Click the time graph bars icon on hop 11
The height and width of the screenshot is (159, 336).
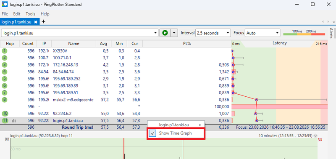point(14,121)
